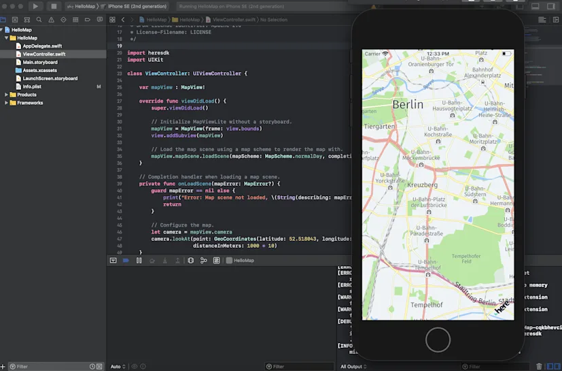This screenshot has width=562, height=371.
Task: Click the Step Into debug button
Action: point(165,261)
